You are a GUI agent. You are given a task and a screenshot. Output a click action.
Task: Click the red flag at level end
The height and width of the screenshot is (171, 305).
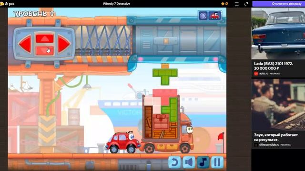pos(221,136)
